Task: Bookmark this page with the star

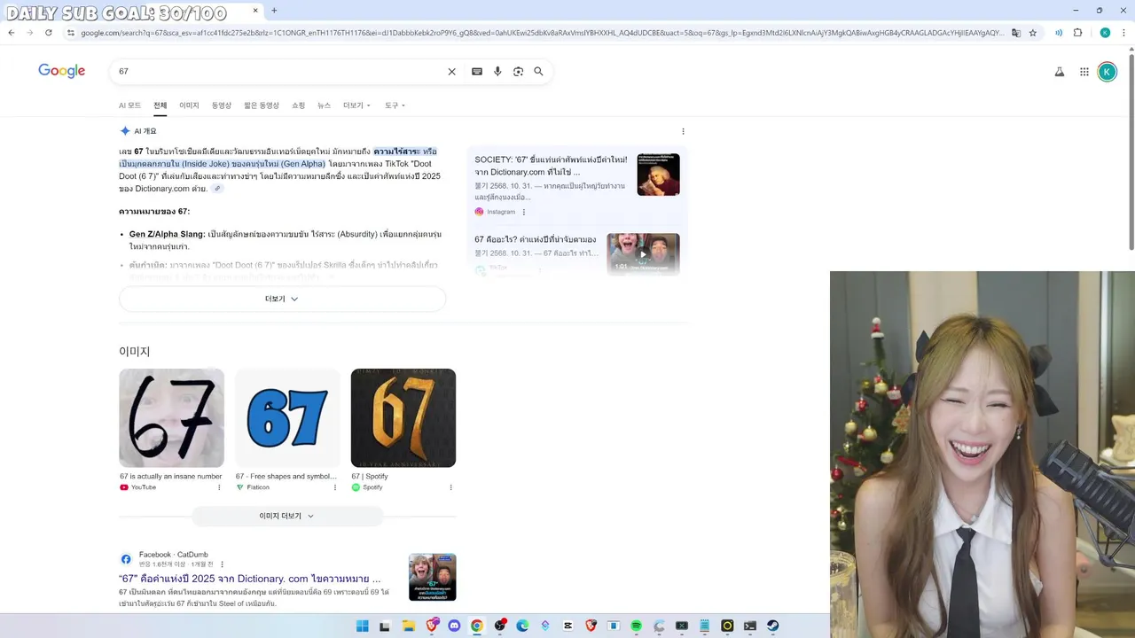Action: (x=1033, y=33)
